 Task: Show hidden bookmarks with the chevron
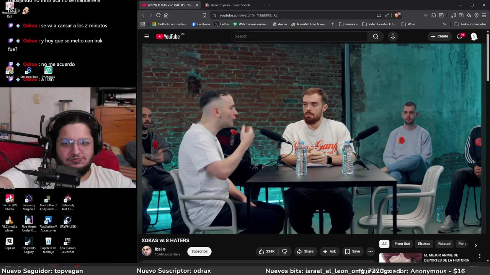point(444,24)
